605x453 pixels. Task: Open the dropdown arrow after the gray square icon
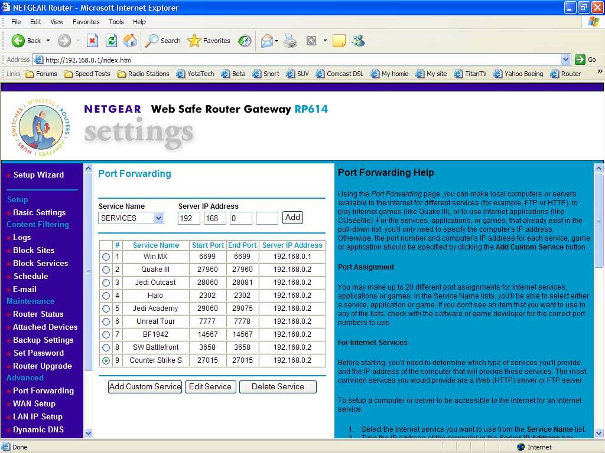(325, 41)
